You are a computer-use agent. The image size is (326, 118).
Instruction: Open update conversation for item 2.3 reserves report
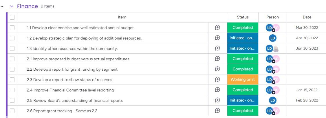click(x=217, y=80)
